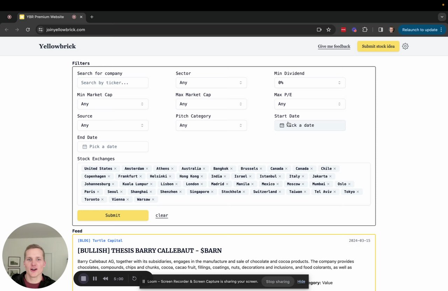Pick a Start Date

pos(310,125)
